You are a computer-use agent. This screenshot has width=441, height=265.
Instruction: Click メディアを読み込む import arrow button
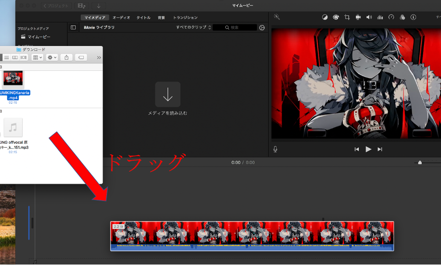coord(167,94)
